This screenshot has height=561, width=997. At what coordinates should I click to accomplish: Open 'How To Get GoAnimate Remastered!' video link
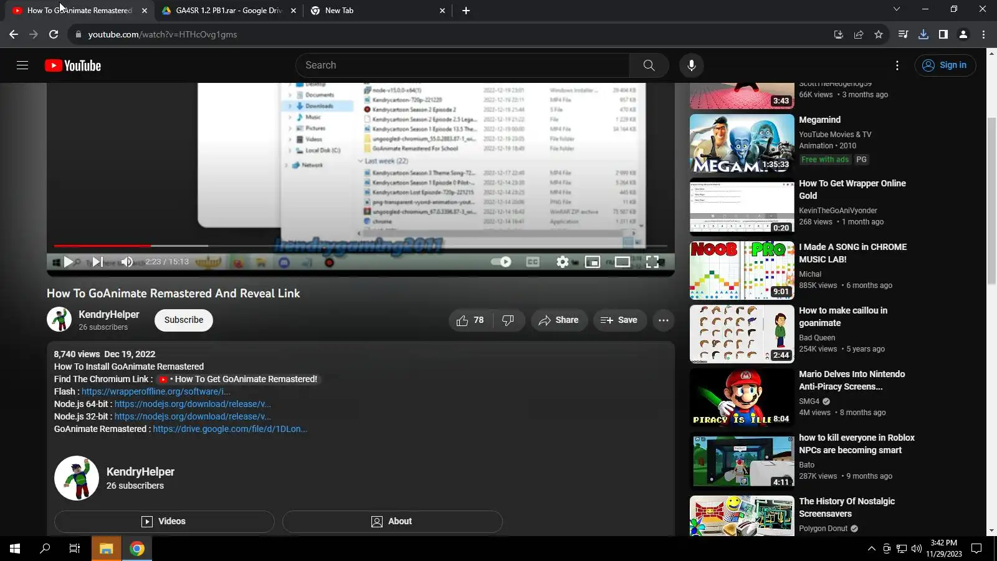[238, 379]
